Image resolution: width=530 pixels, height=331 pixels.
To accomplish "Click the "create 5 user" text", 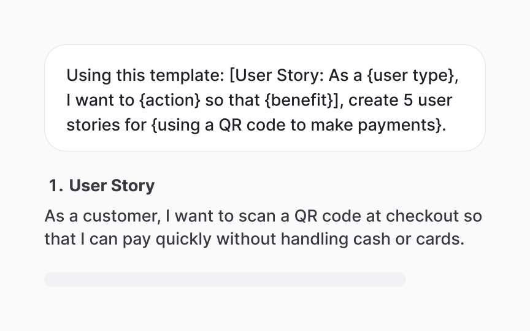I will [400, 101].
